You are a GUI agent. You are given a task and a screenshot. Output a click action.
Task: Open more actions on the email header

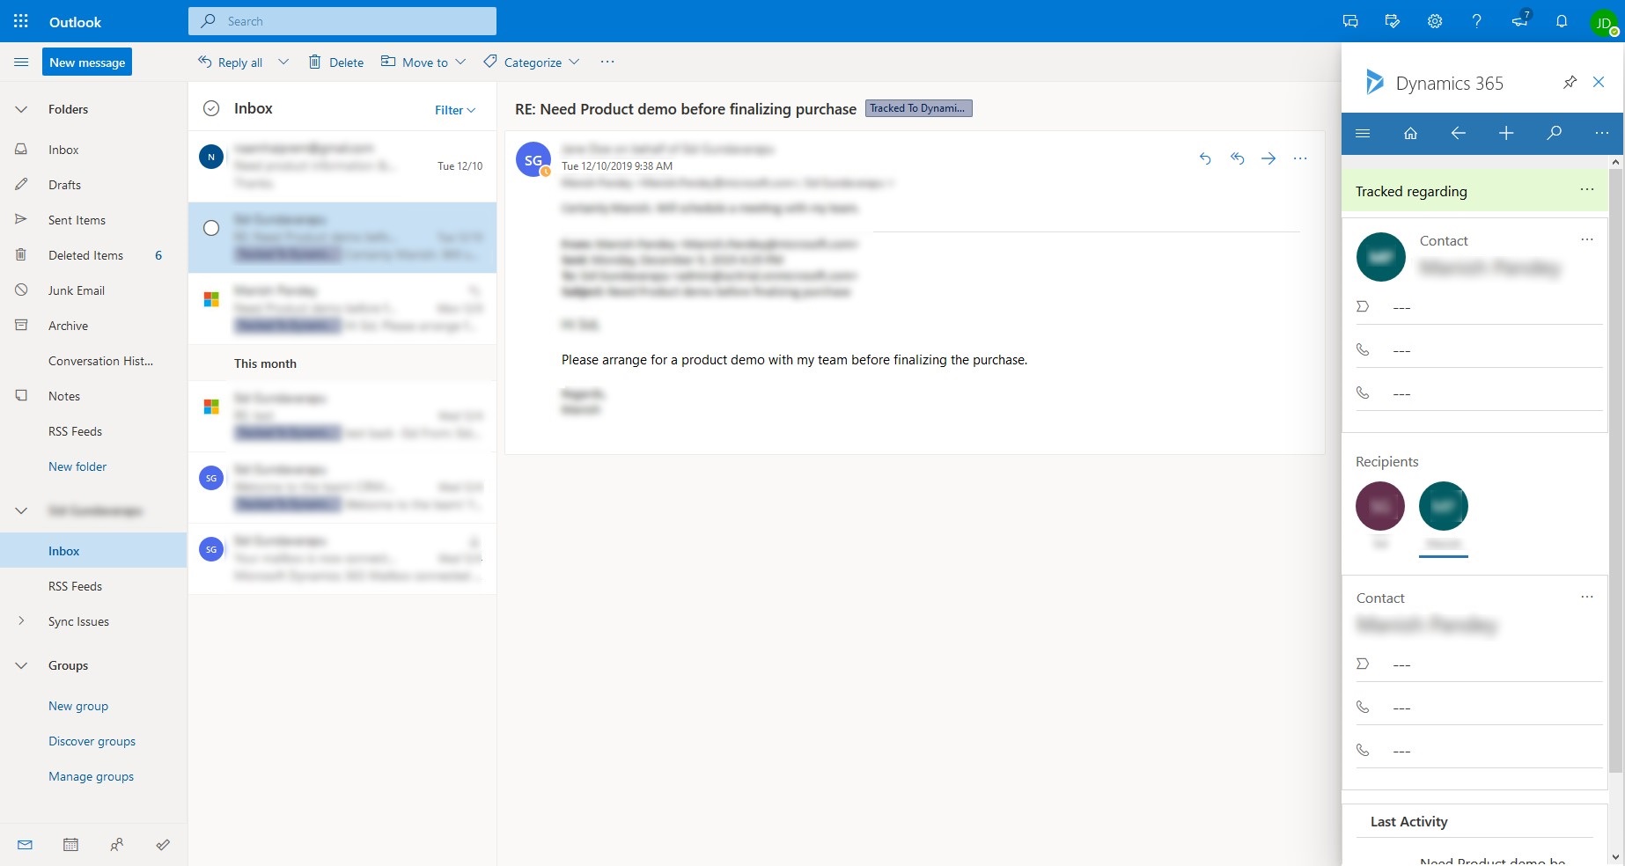[1300, 158]
